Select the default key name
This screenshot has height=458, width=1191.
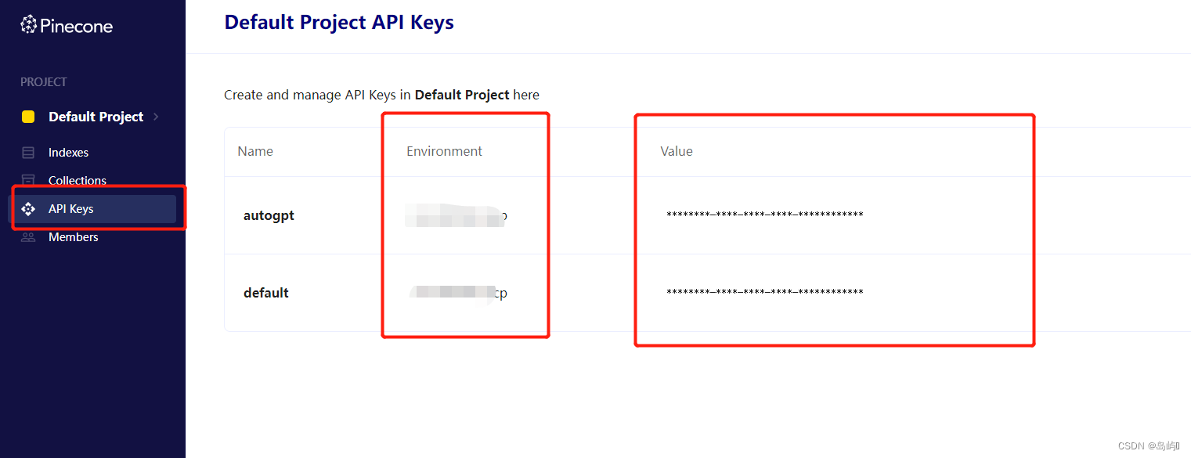coord(266,293)
